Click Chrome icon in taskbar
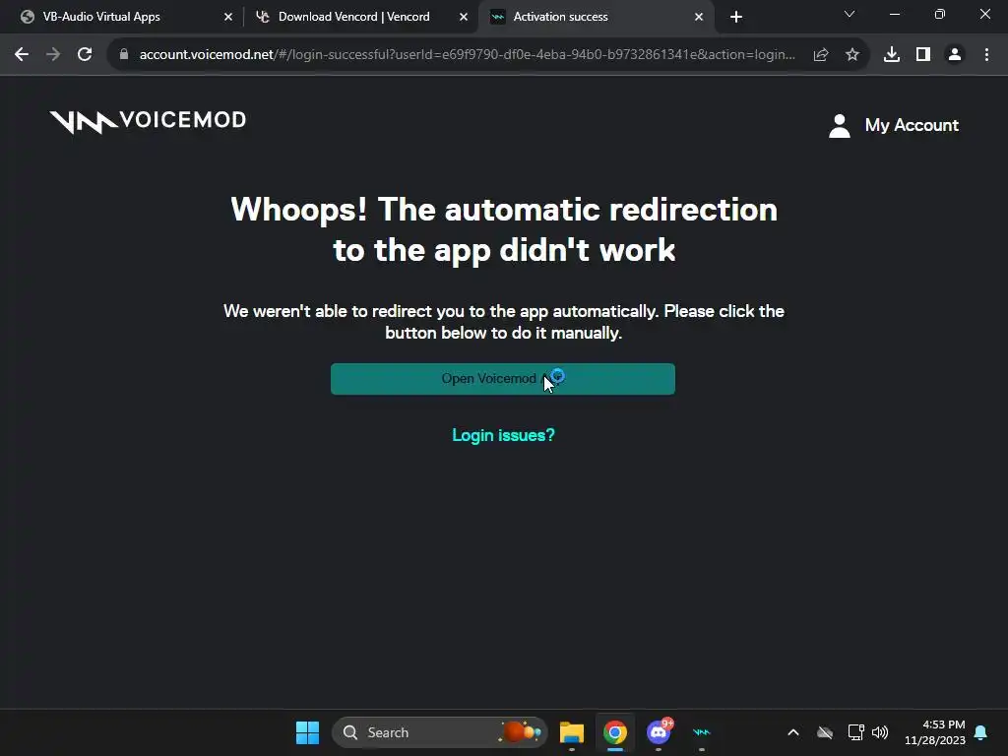The height and width of the screenshot is (756, 1008). tap(615, 732)
